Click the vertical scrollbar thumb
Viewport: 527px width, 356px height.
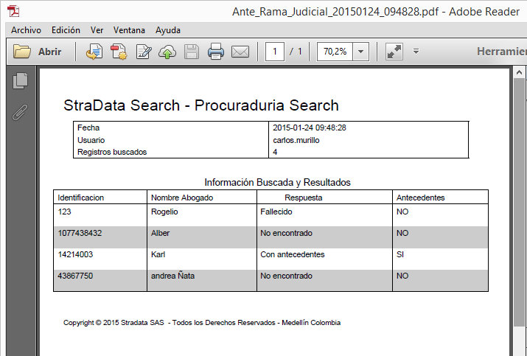coord(519,202)
